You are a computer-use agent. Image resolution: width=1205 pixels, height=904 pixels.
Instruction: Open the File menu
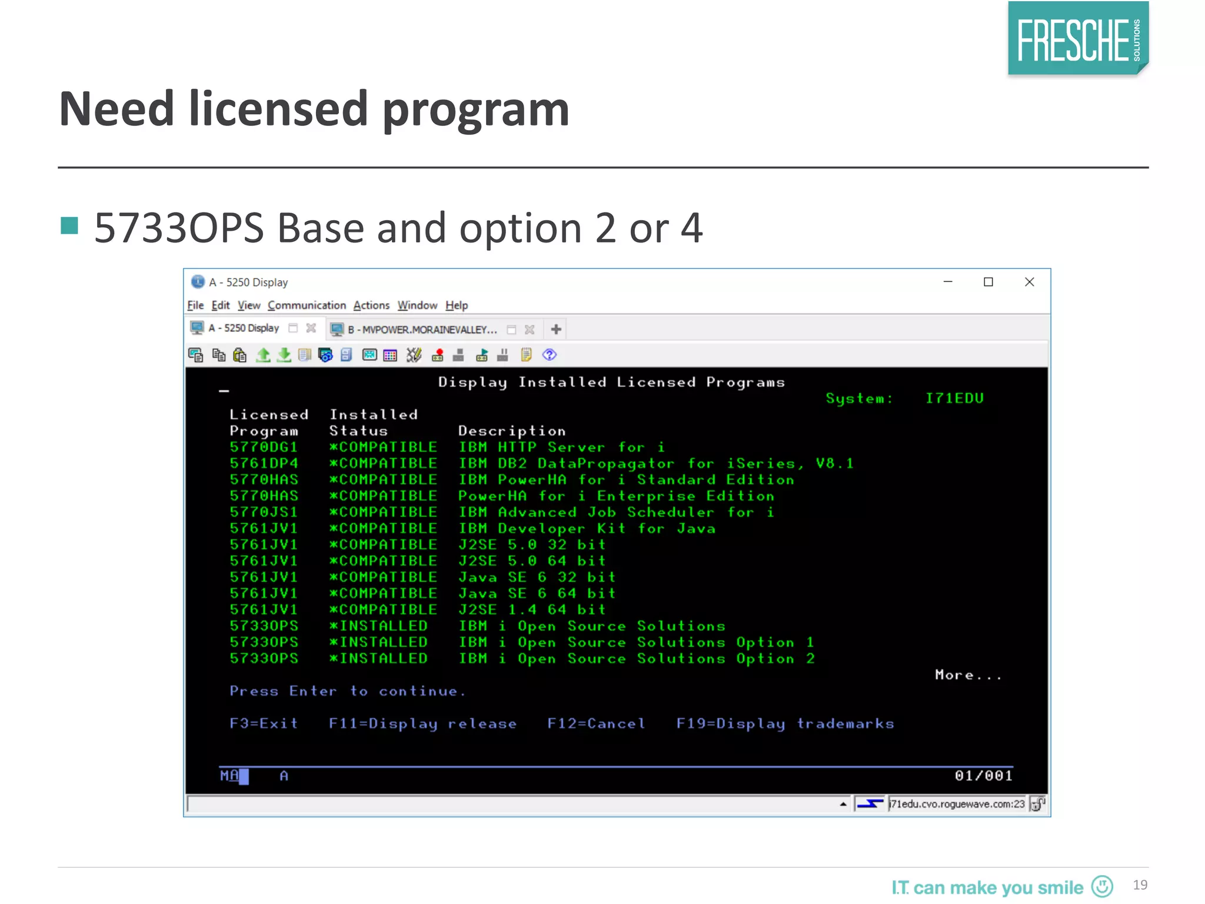tap(195, 305)
